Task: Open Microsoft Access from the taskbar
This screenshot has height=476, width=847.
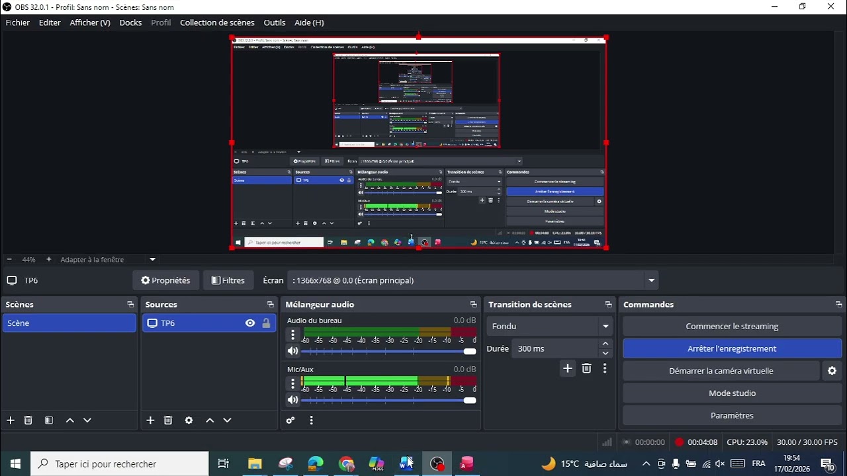Action: pos(467,464)
